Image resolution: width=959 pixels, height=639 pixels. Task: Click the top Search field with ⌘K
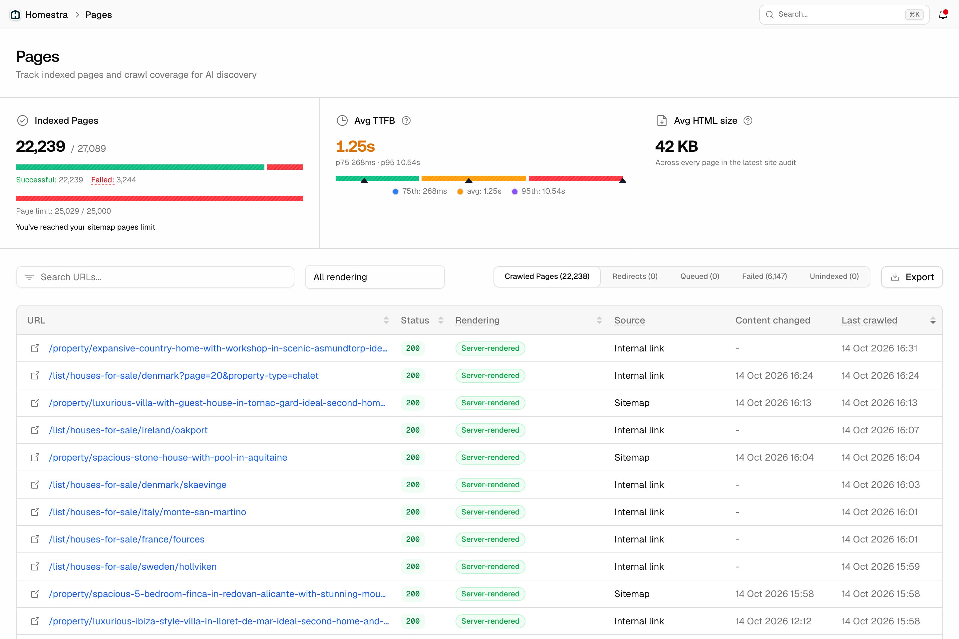pyautogui.click(x=844, y=15)
